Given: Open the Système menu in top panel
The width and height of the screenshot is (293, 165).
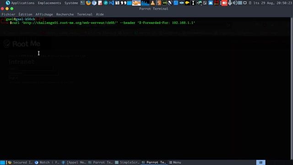Looking at the screenshot, I should tap(71, 3).
